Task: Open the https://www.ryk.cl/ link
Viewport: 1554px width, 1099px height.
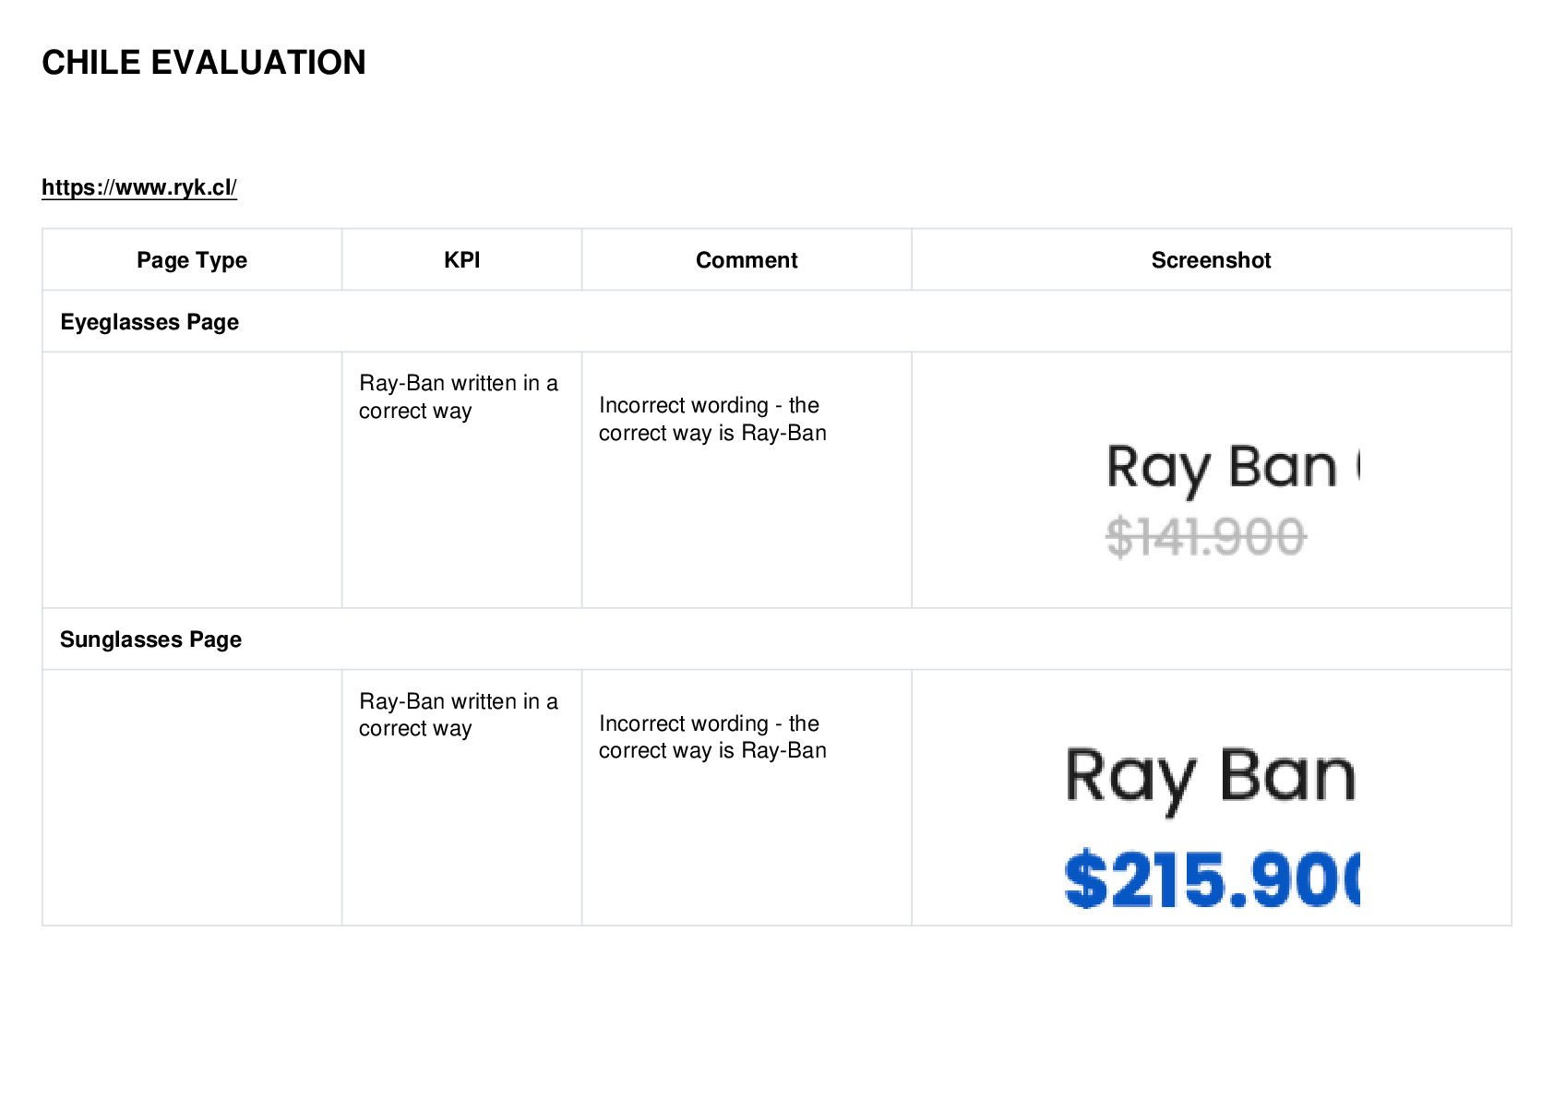Action: pos(139,187)
